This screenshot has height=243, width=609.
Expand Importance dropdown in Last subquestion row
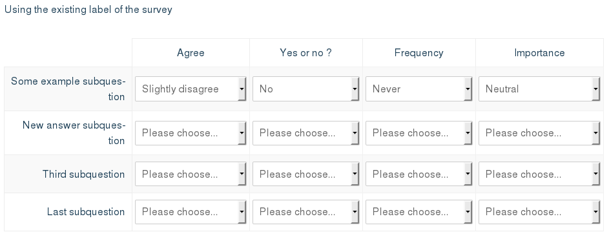539,212
